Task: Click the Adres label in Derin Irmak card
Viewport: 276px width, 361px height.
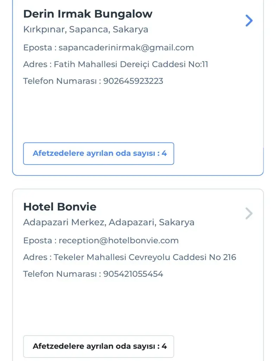Action: pos(36,65)
